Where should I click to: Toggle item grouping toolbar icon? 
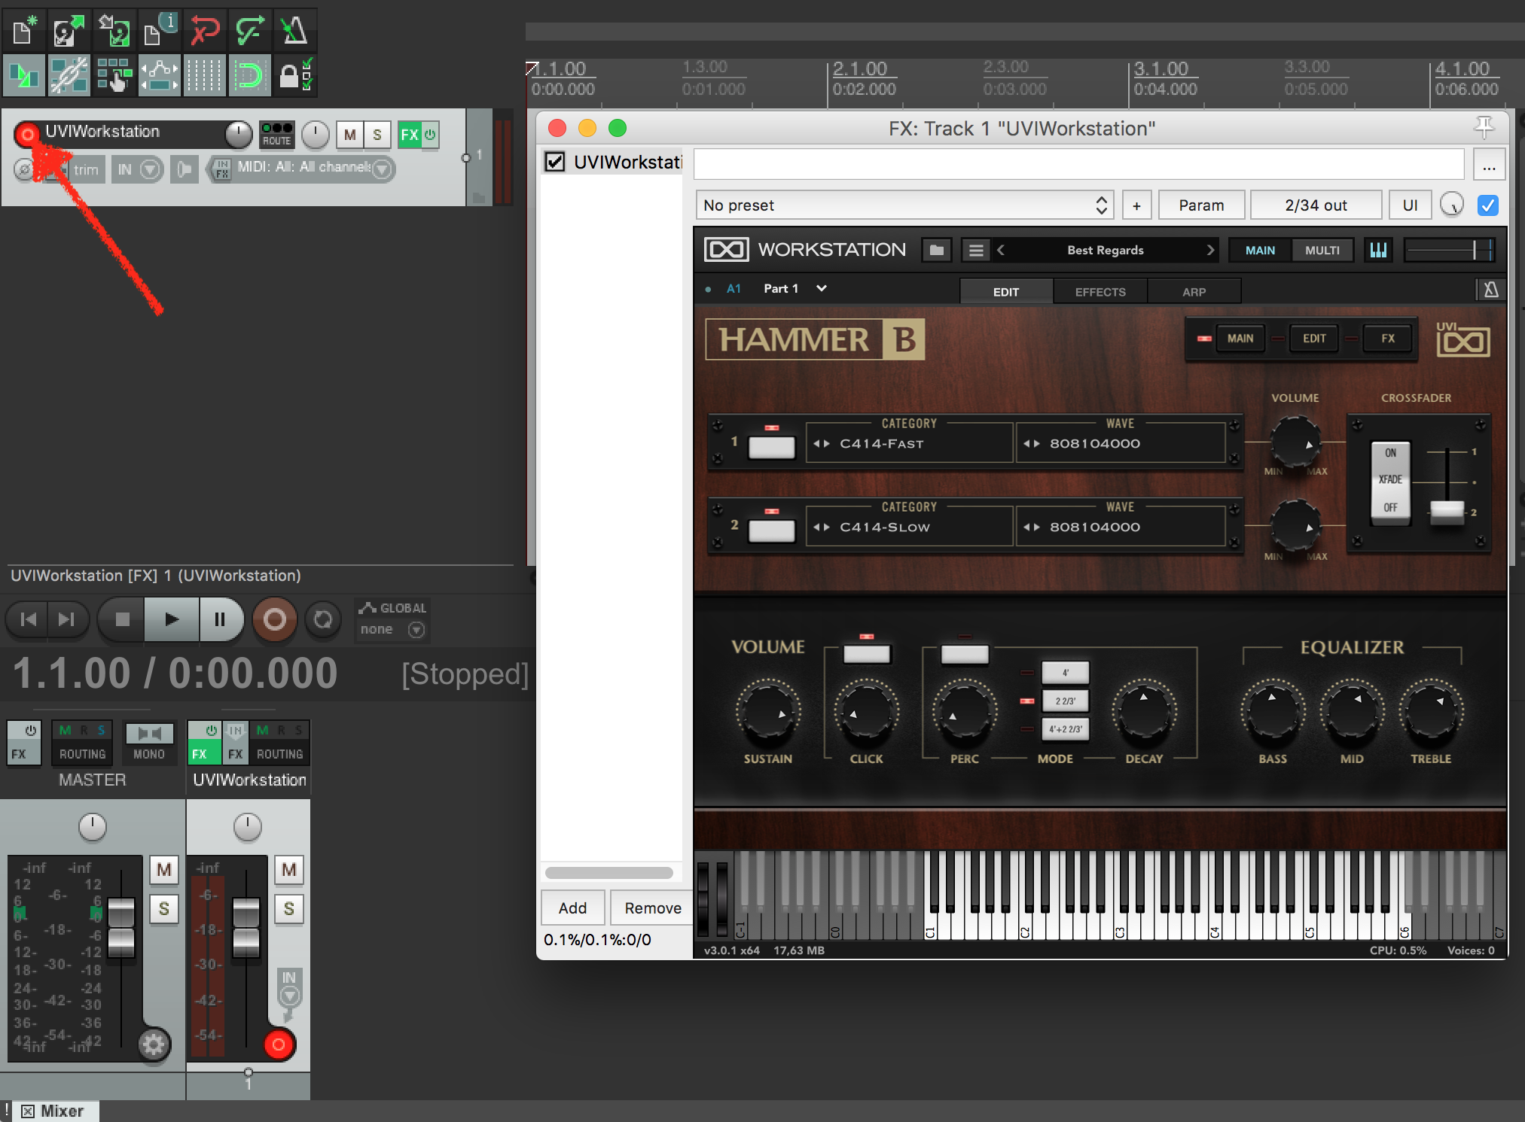click(69, 75)
